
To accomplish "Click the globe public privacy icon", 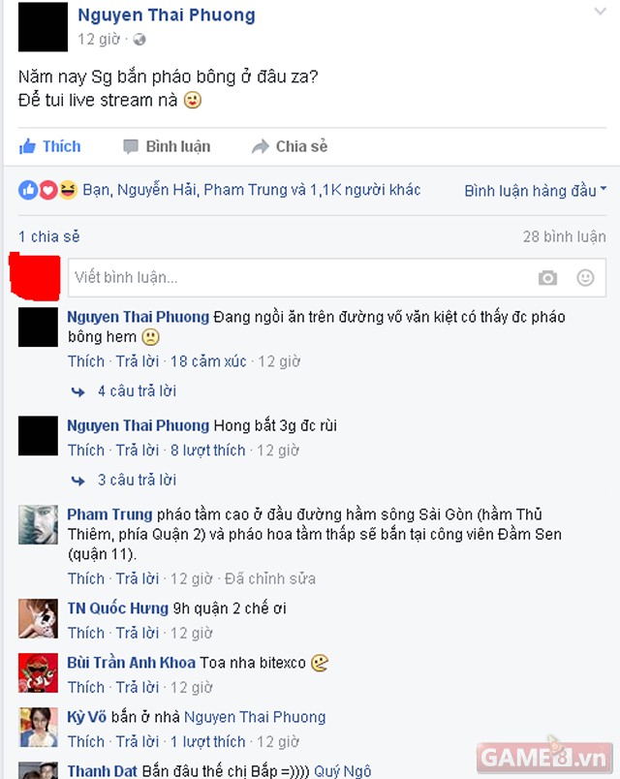I will click(139, 40).
